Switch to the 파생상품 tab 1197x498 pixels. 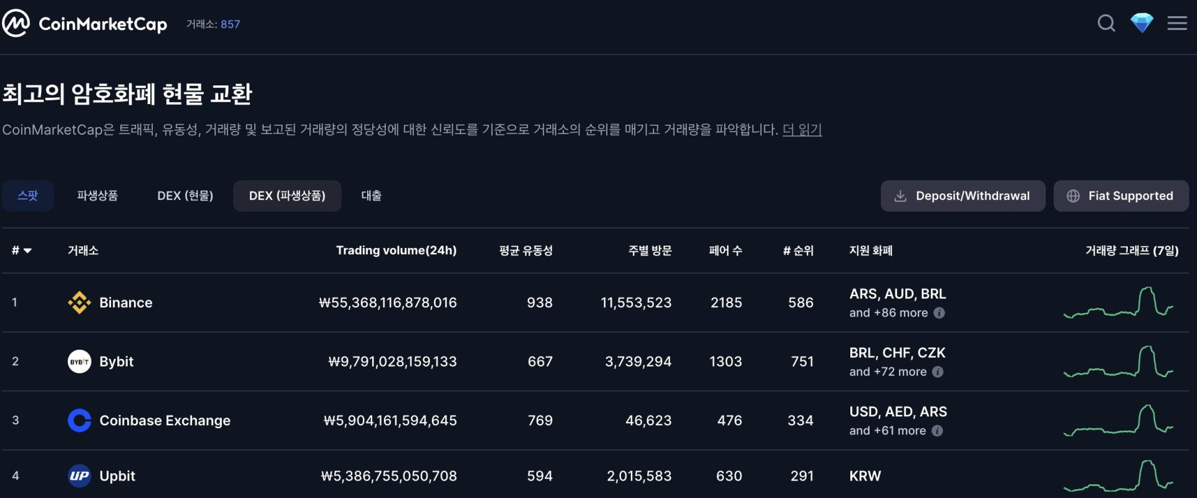pos(97,196)
